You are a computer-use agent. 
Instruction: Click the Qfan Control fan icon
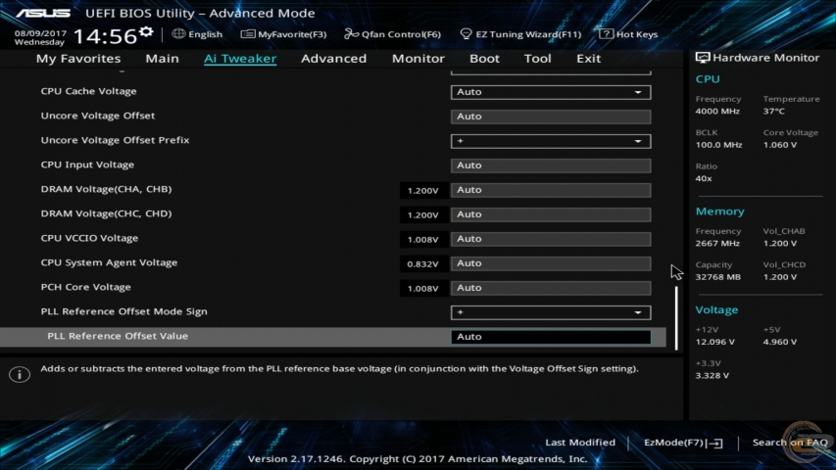point(351,34)
